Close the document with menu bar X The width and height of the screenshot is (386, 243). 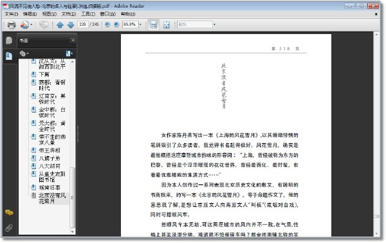coord(376,14)
